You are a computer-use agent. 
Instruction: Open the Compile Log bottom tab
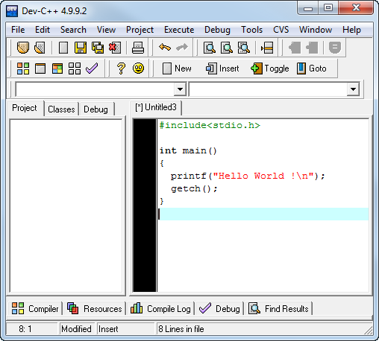(x=161, y=309)
